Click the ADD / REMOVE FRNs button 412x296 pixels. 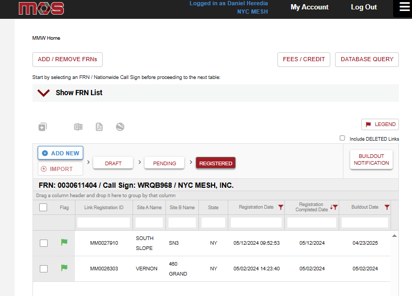[x=68, y=60]
